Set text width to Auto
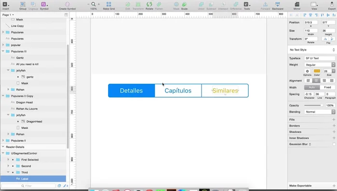Viewport: 337px width, 191px height. pyautogui.click(x=312, y=88)
